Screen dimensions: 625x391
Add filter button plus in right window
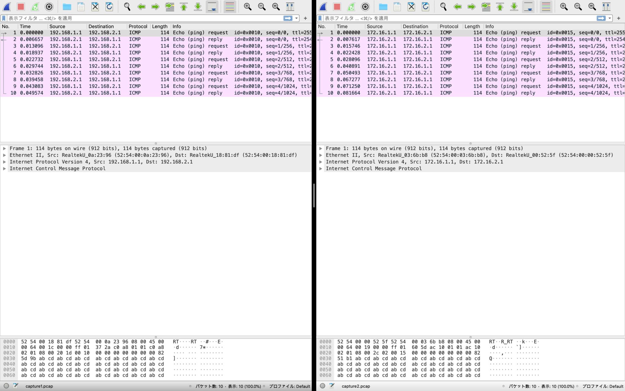[619, 18]
